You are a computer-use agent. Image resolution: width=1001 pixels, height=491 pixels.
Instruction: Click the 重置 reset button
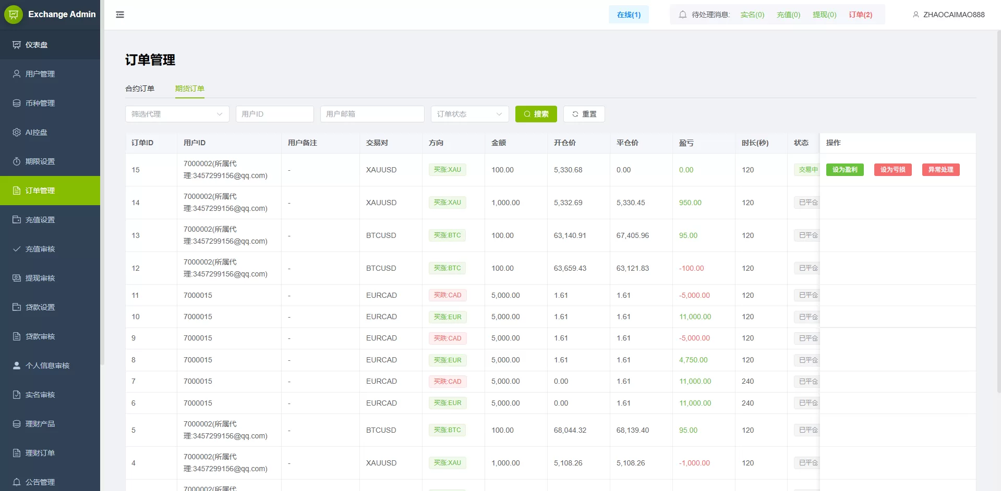point(584,114)
